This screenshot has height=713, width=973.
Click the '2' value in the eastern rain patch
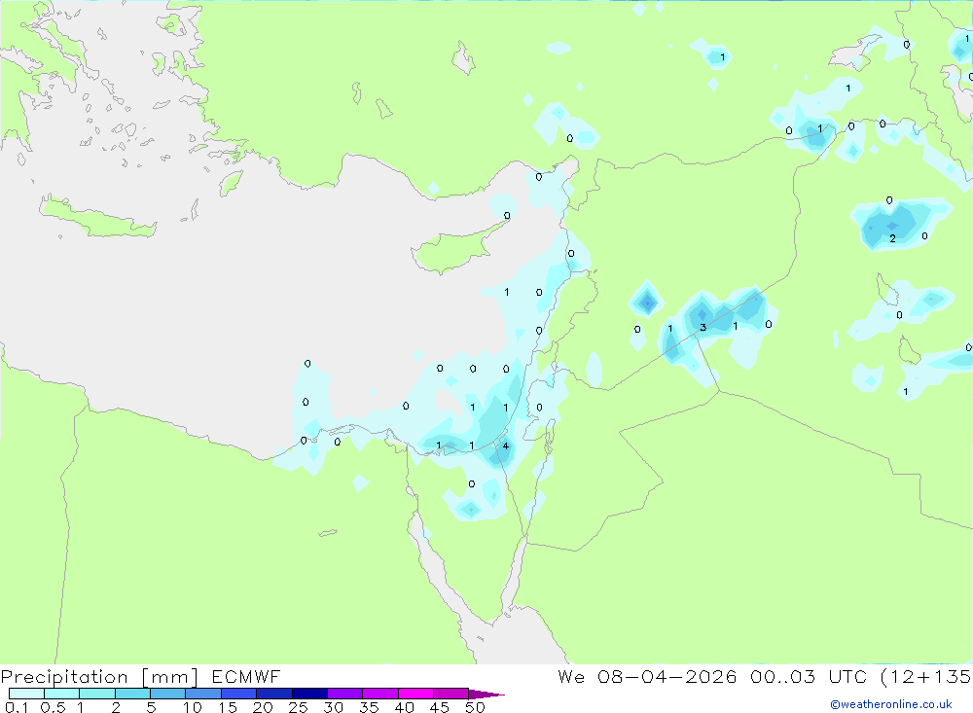click(x=892, y=238)
